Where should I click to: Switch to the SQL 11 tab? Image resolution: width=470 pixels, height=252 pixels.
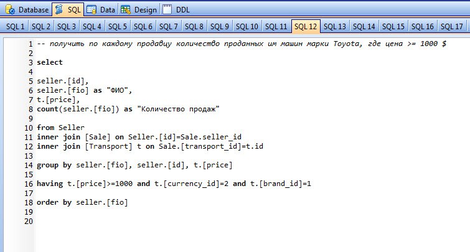point(275,27)
